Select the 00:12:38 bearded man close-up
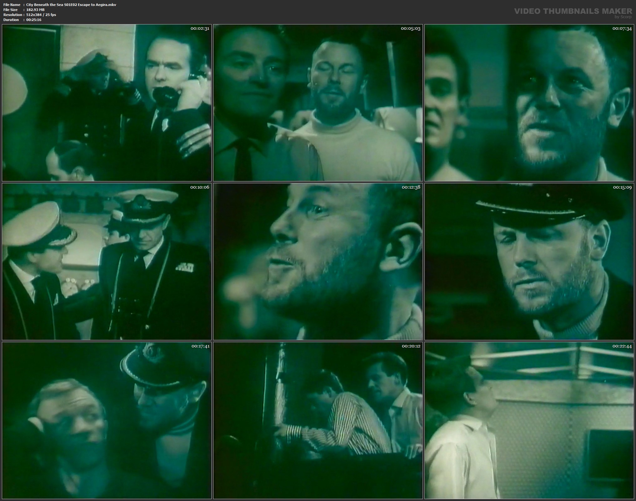The height and width of the screenshot is (501, 636). tap(318, 262)
